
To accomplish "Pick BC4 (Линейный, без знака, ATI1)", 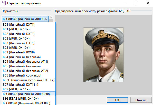I will click(x=29, y=62).
